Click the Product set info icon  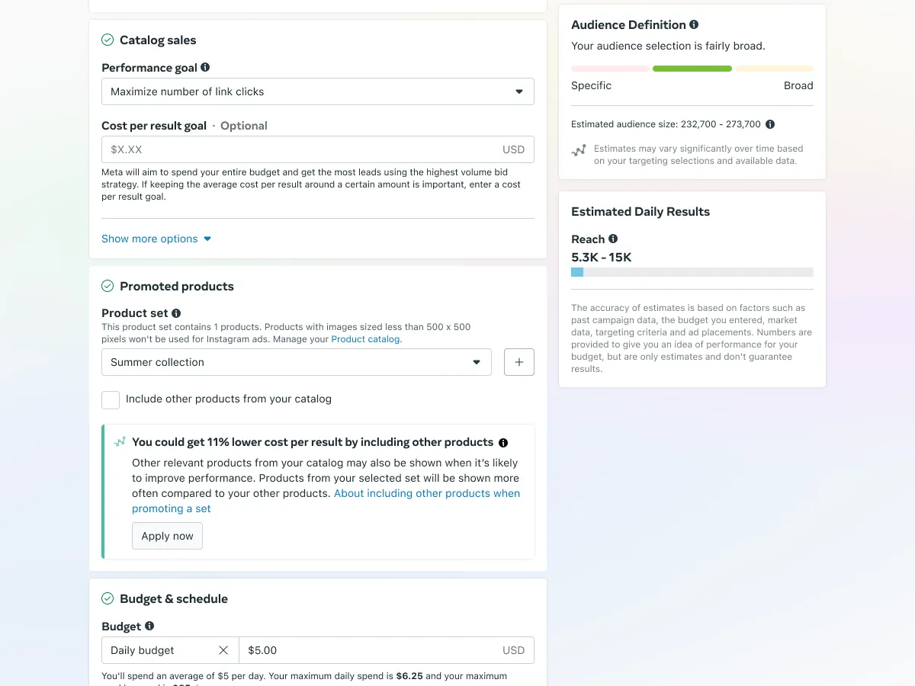pos(176,313)
